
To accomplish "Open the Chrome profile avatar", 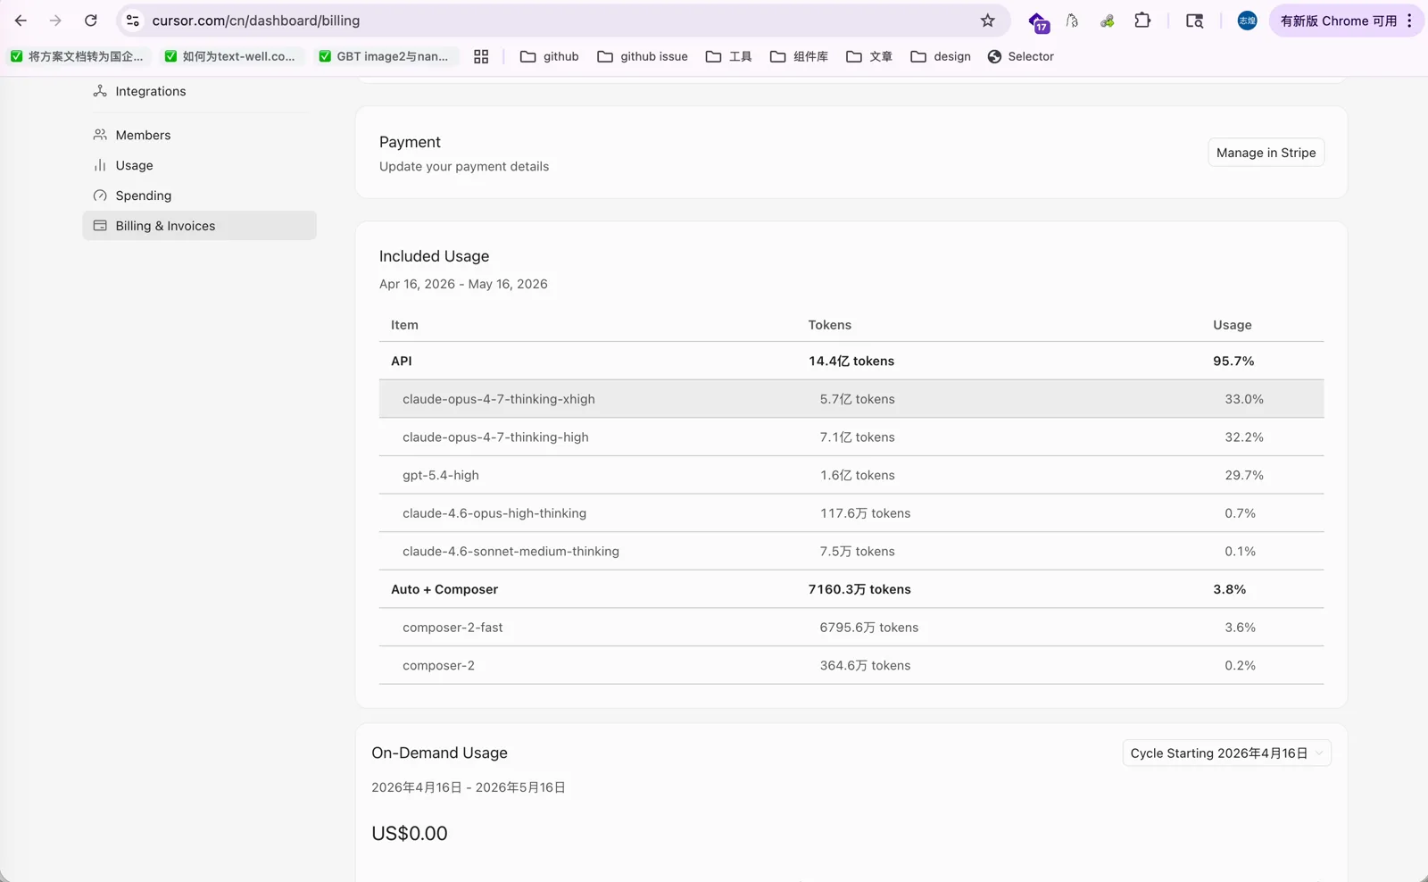I will coord(1247,21).
